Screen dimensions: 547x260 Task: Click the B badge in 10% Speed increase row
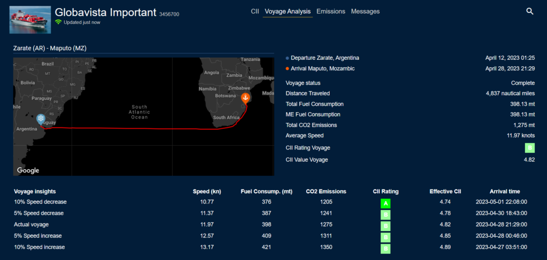[386, 248]
